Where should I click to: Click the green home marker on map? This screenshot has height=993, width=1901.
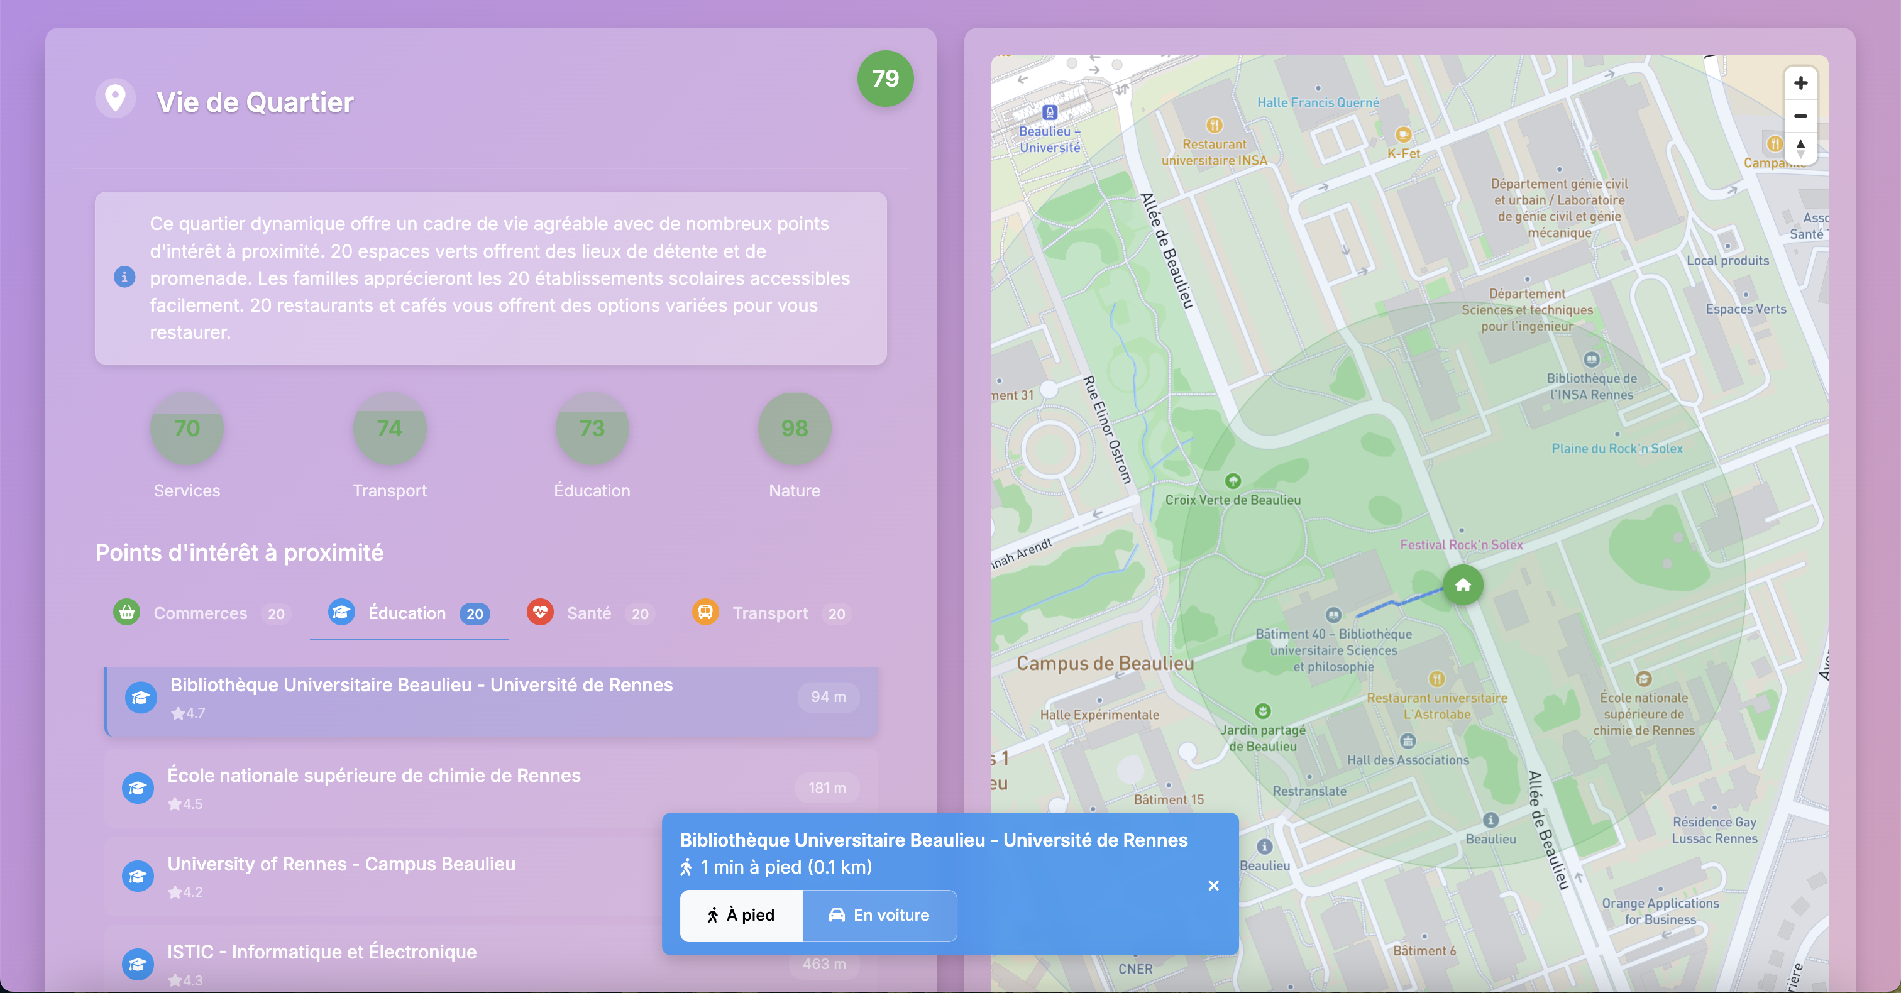1463,585
